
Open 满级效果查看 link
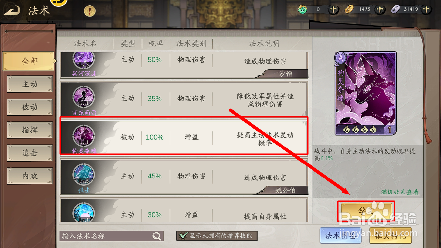[x=400, y=192]
